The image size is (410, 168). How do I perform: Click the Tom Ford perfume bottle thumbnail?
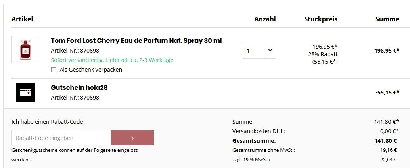coord(25,49)
